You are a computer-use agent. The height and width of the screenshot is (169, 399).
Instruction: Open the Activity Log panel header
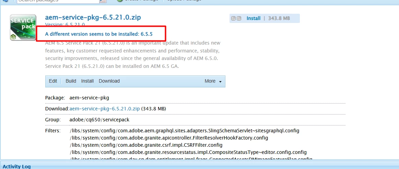point(17,167)
